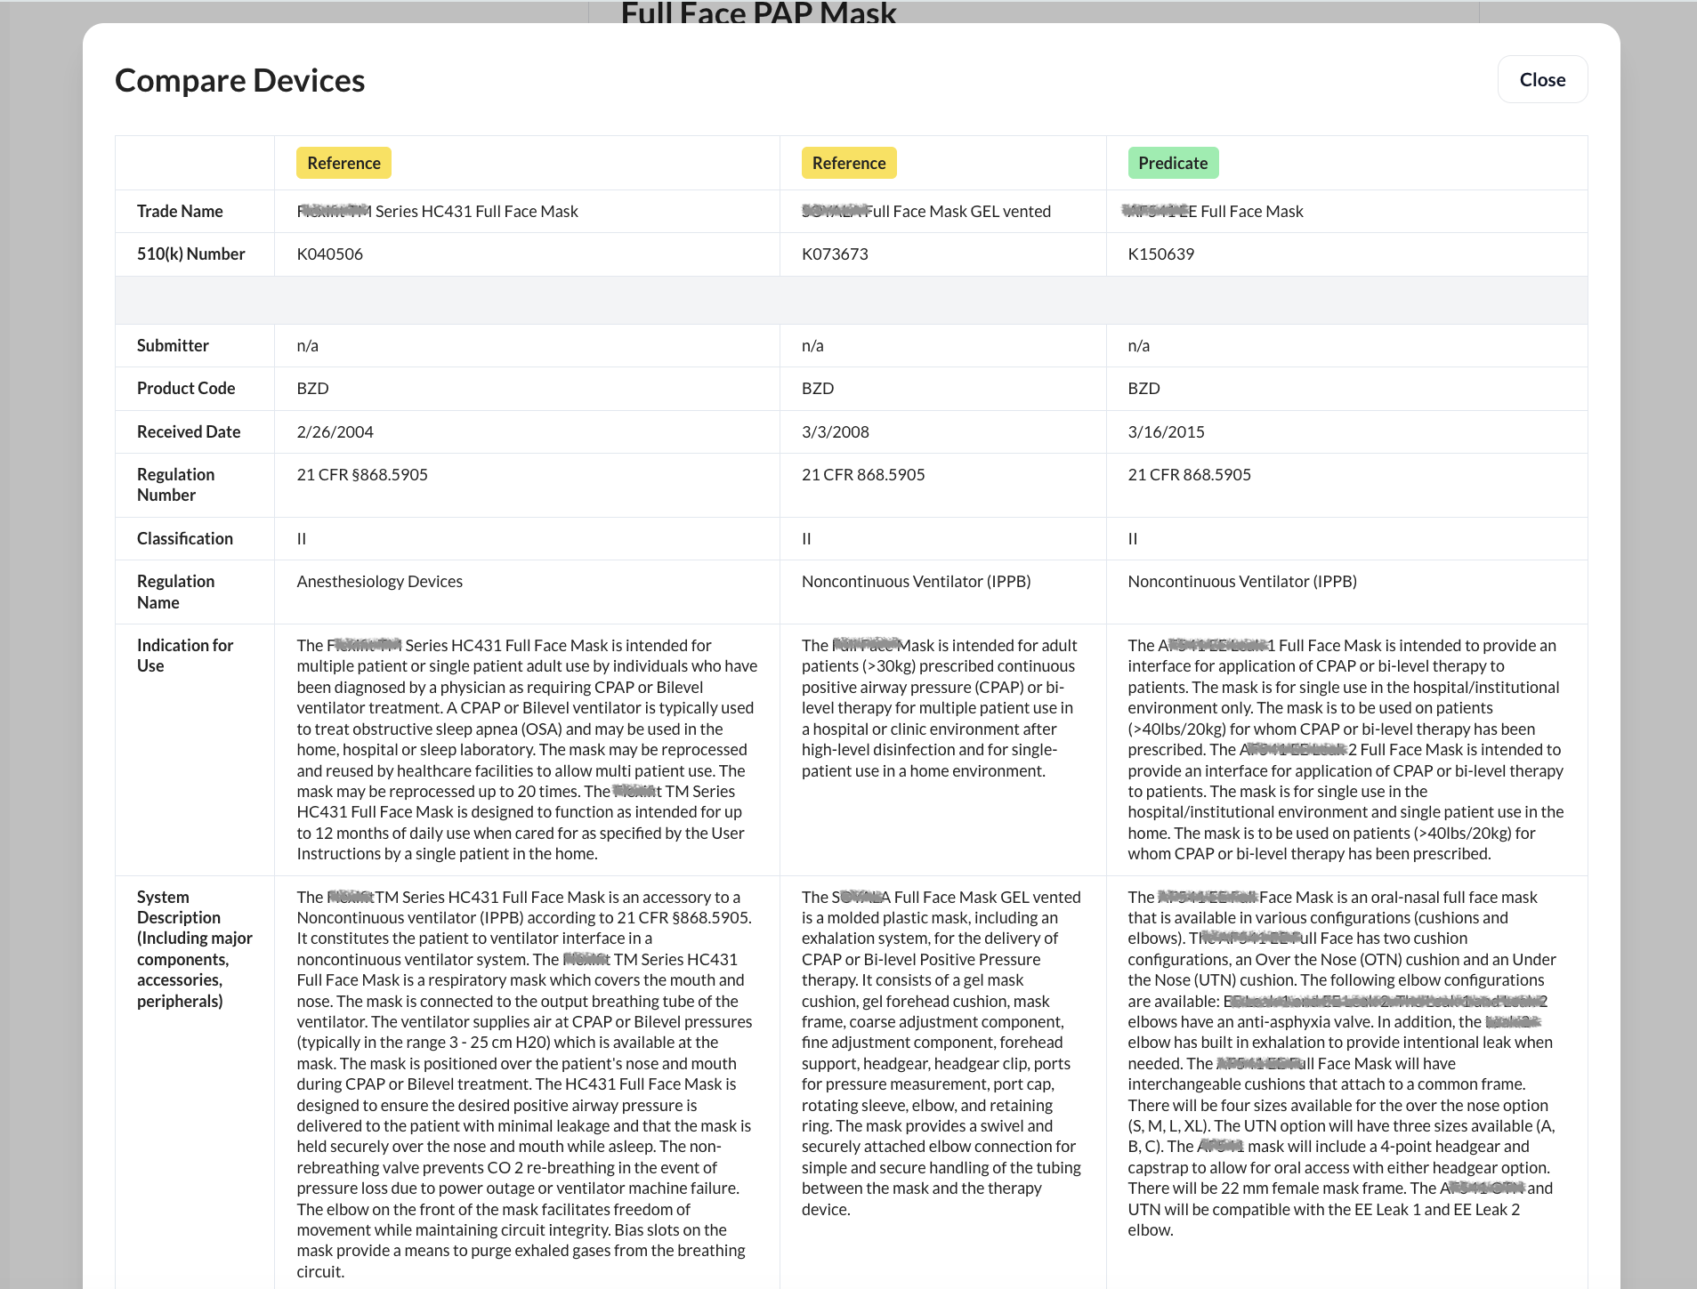The width and height of the screenshot is (1697, 1289).
Task: Select the 510(k) number K073673
Action: pyautogui.click(x=834, y=254)
